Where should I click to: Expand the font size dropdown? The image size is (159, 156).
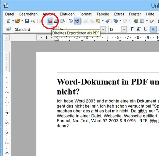[x=124, y=29]
